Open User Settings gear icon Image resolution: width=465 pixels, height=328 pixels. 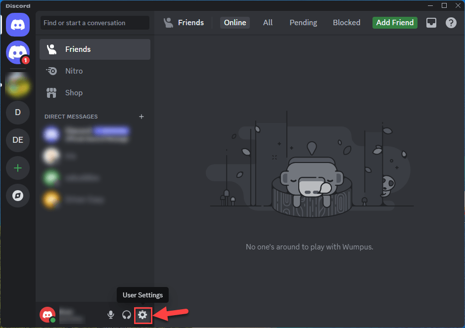(142, 315)
